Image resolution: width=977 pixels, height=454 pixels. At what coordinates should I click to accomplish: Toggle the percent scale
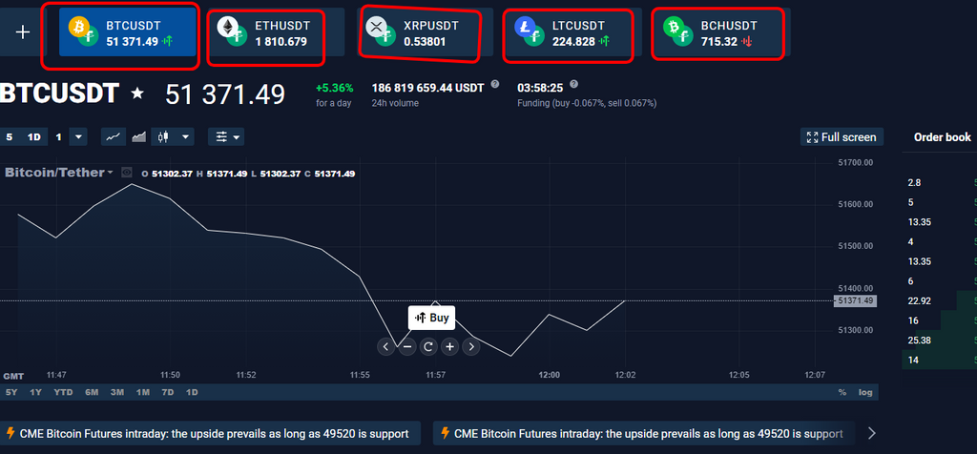842,392
